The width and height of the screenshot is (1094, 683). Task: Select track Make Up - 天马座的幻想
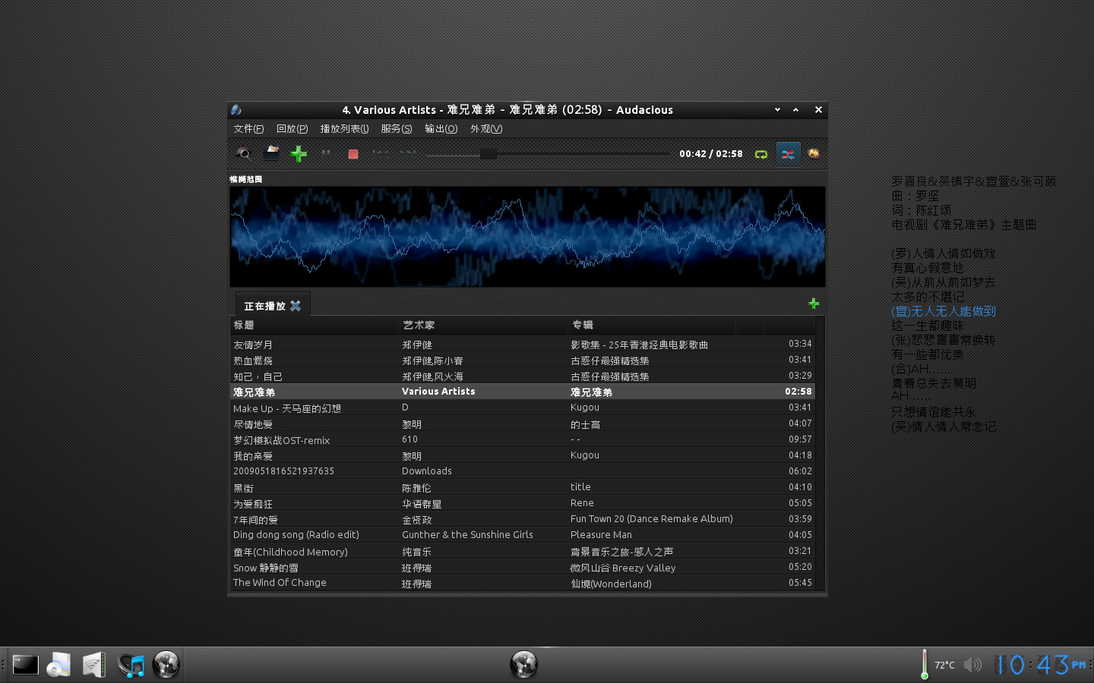point(523,408)
